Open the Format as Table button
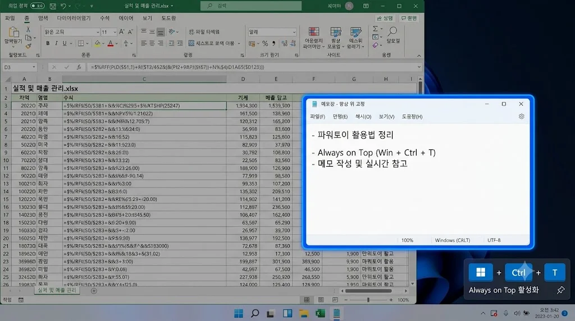575x321 pixels. tap(336, 38)
